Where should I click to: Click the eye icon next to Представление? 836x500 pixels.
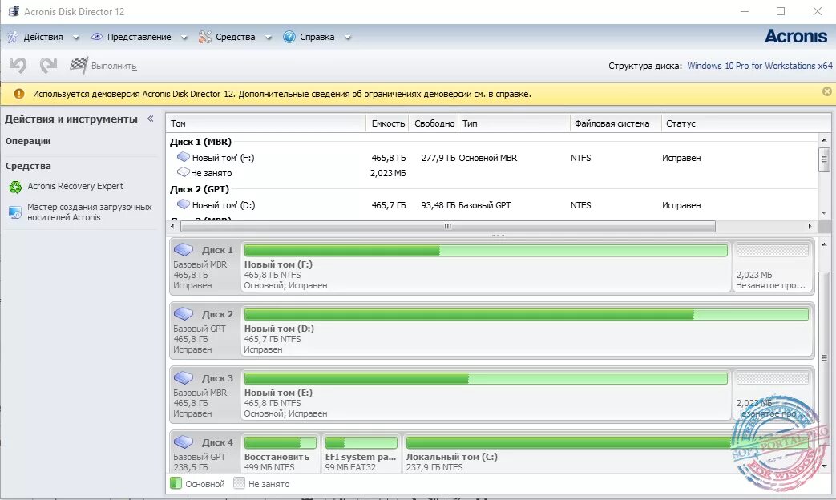click(x=96, y=37)
